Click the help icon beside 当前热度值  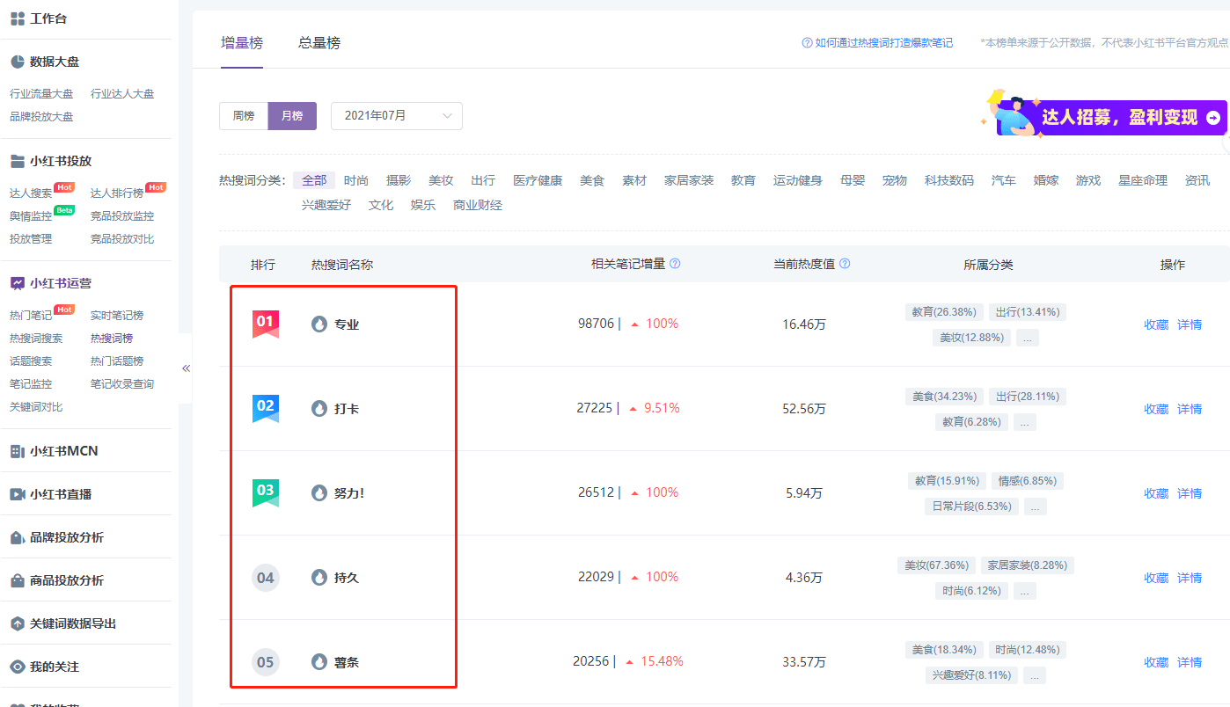pyautogui.click(x=845, y=264)
